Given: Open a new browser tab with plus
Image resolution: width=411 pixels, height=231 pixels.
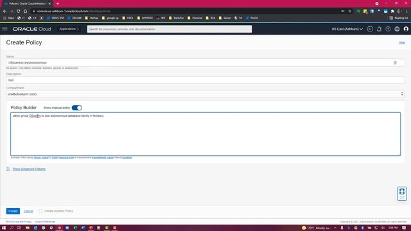Looking at the screenshot, I should click(x=58, y=4).
